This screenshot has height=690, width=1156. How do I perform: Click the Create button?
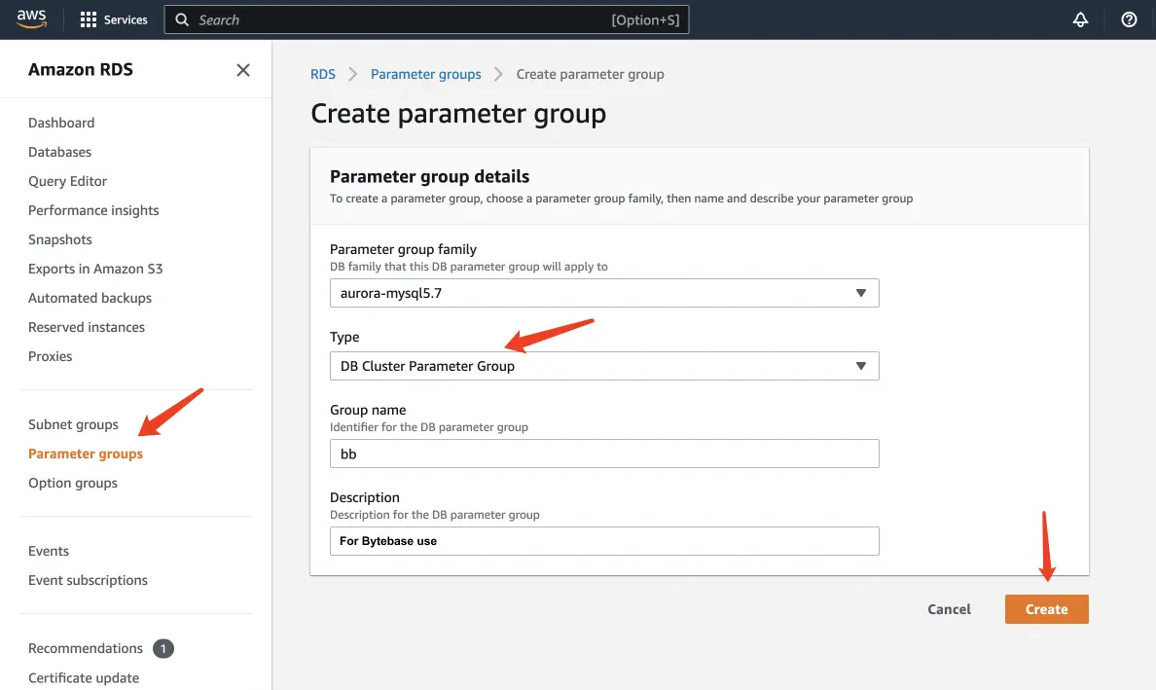coord(1046,609)
